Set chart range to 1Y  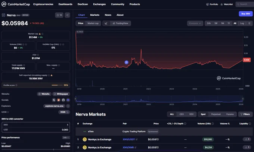pyautogui.click(x=229, y=23)
